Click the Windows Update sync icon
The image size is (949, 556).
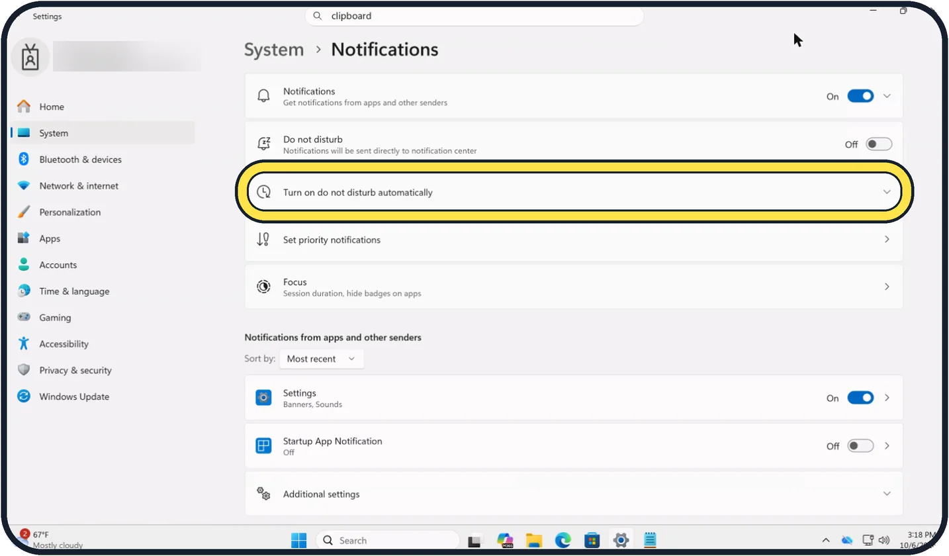click(x=24, y=396)
